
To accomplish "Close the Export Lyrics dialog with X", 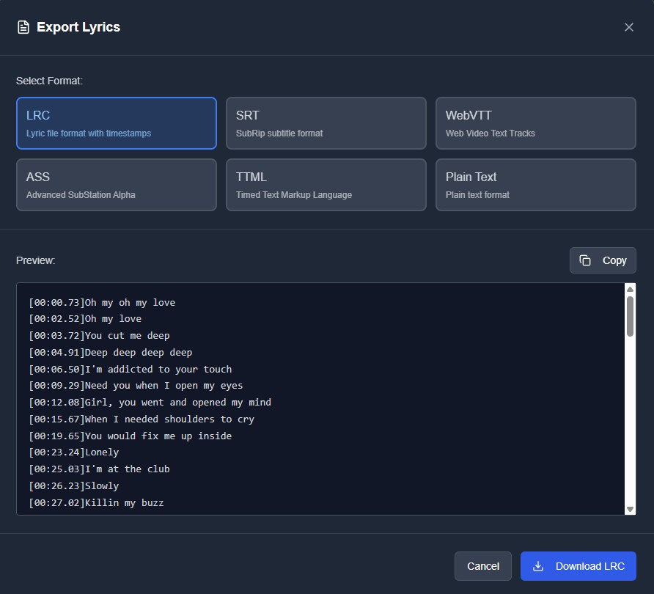I will pyautogui.click(x=628, y=27).
